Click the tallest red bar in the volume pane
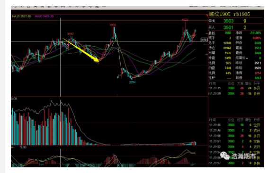 coord(69,126)
